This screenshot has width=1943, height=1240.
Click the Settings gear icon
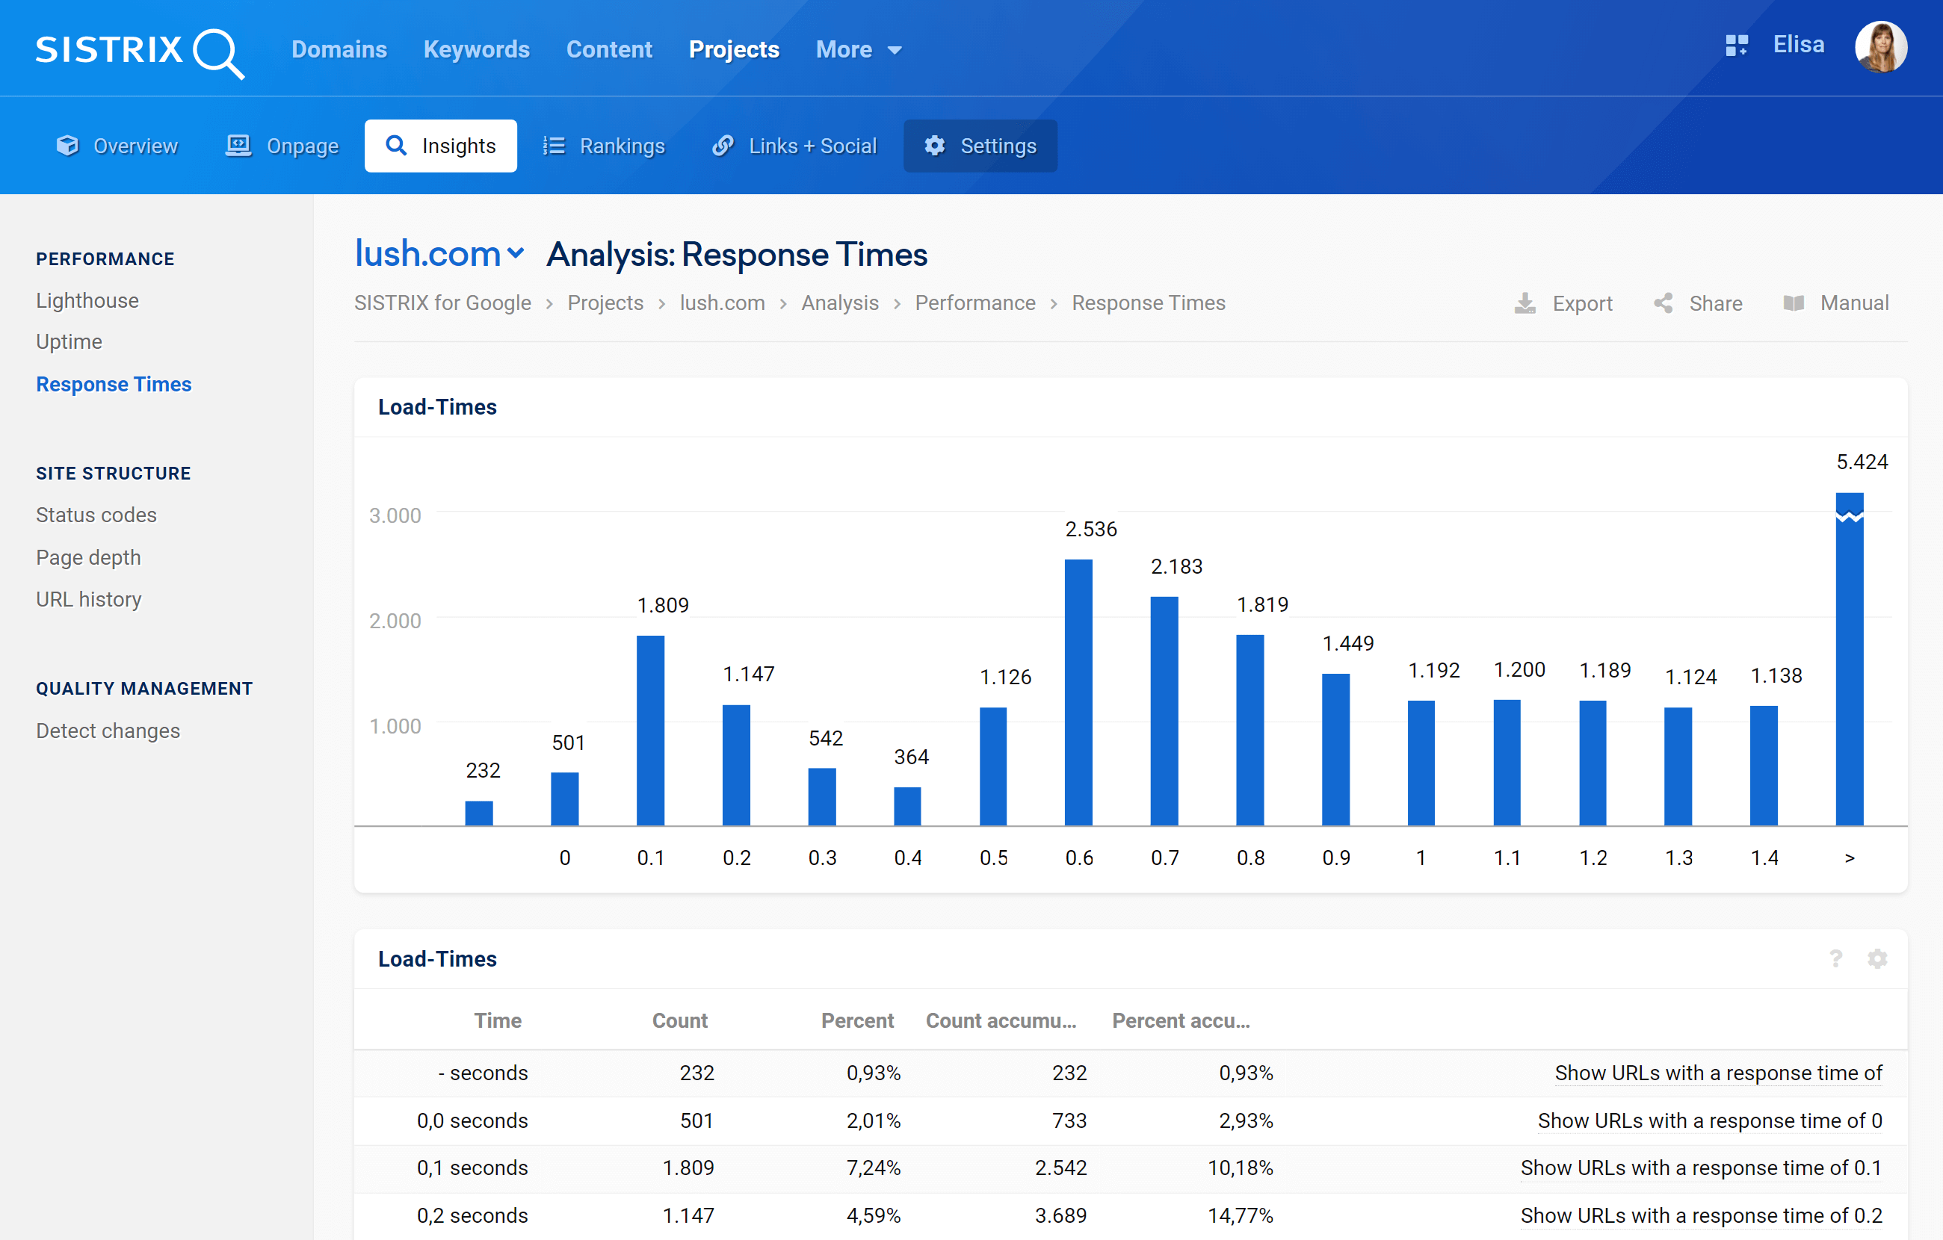point(934,145)
